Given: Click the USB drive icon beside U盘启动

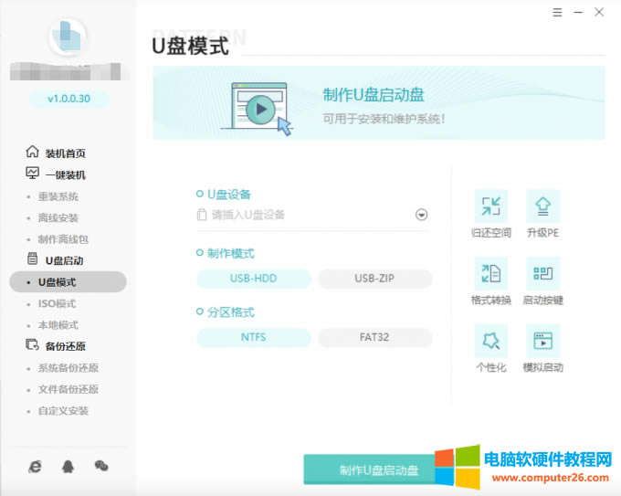Looking at the screenshot, I should [33, 259].
